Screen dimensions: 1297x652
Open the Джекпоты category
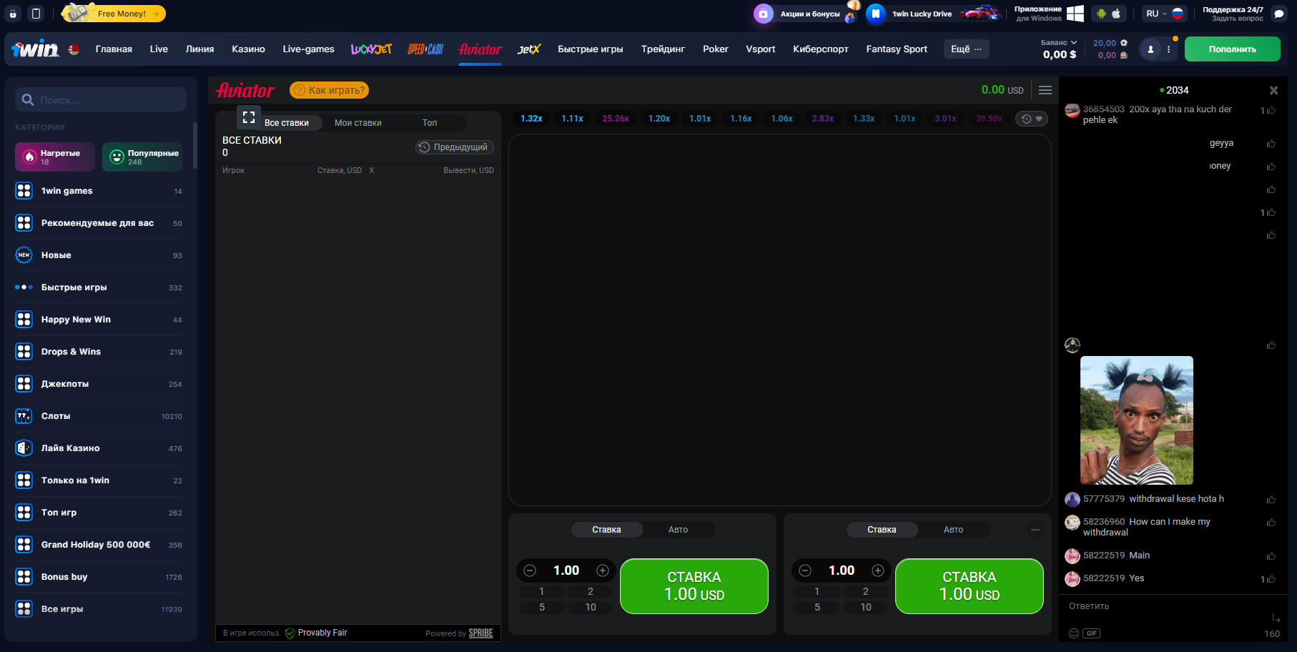(x=99, y=384)
